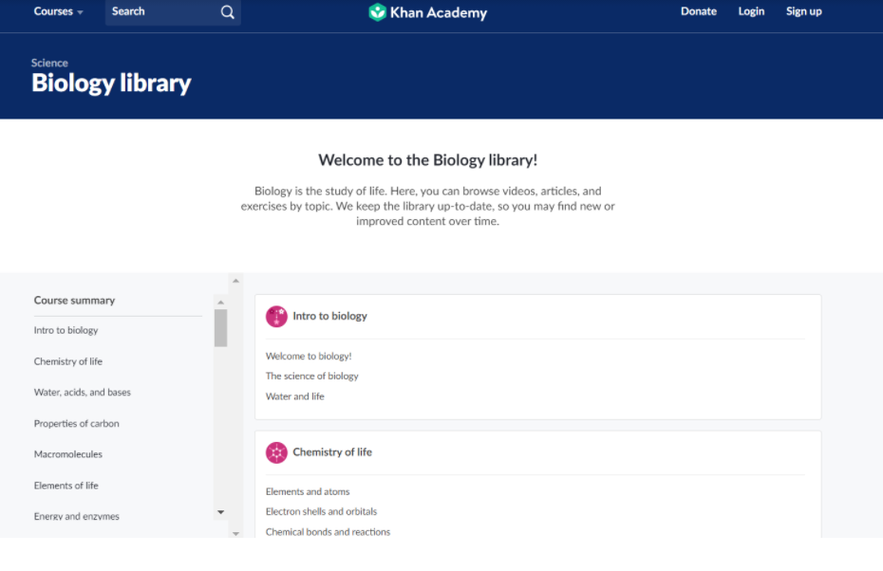The width and height of the screenshot is (883, 571).
Task: Select Macromolecules in course summary
Action: pyautogui.click(x=68, y=454)
